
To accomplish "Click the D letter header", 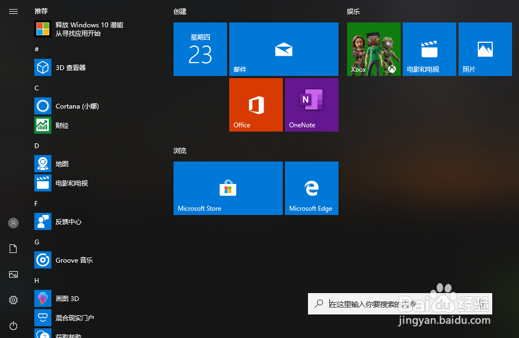I will (37, 145).
